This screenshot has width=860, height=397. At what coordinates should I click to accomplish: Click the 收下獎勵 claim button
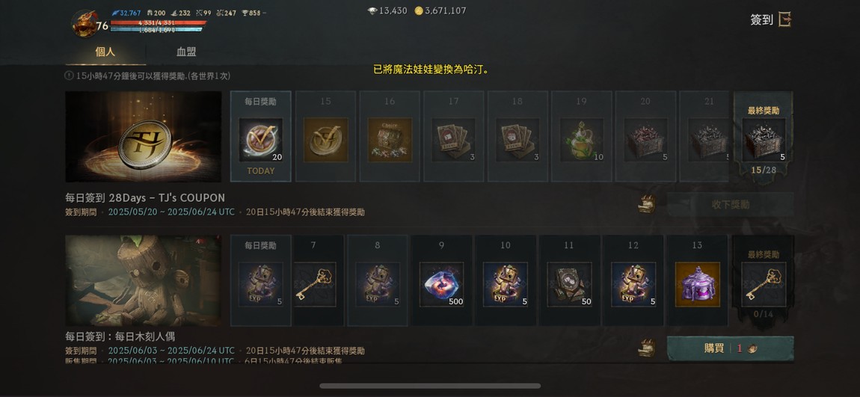pyautogui.click(x=730, y=204)
